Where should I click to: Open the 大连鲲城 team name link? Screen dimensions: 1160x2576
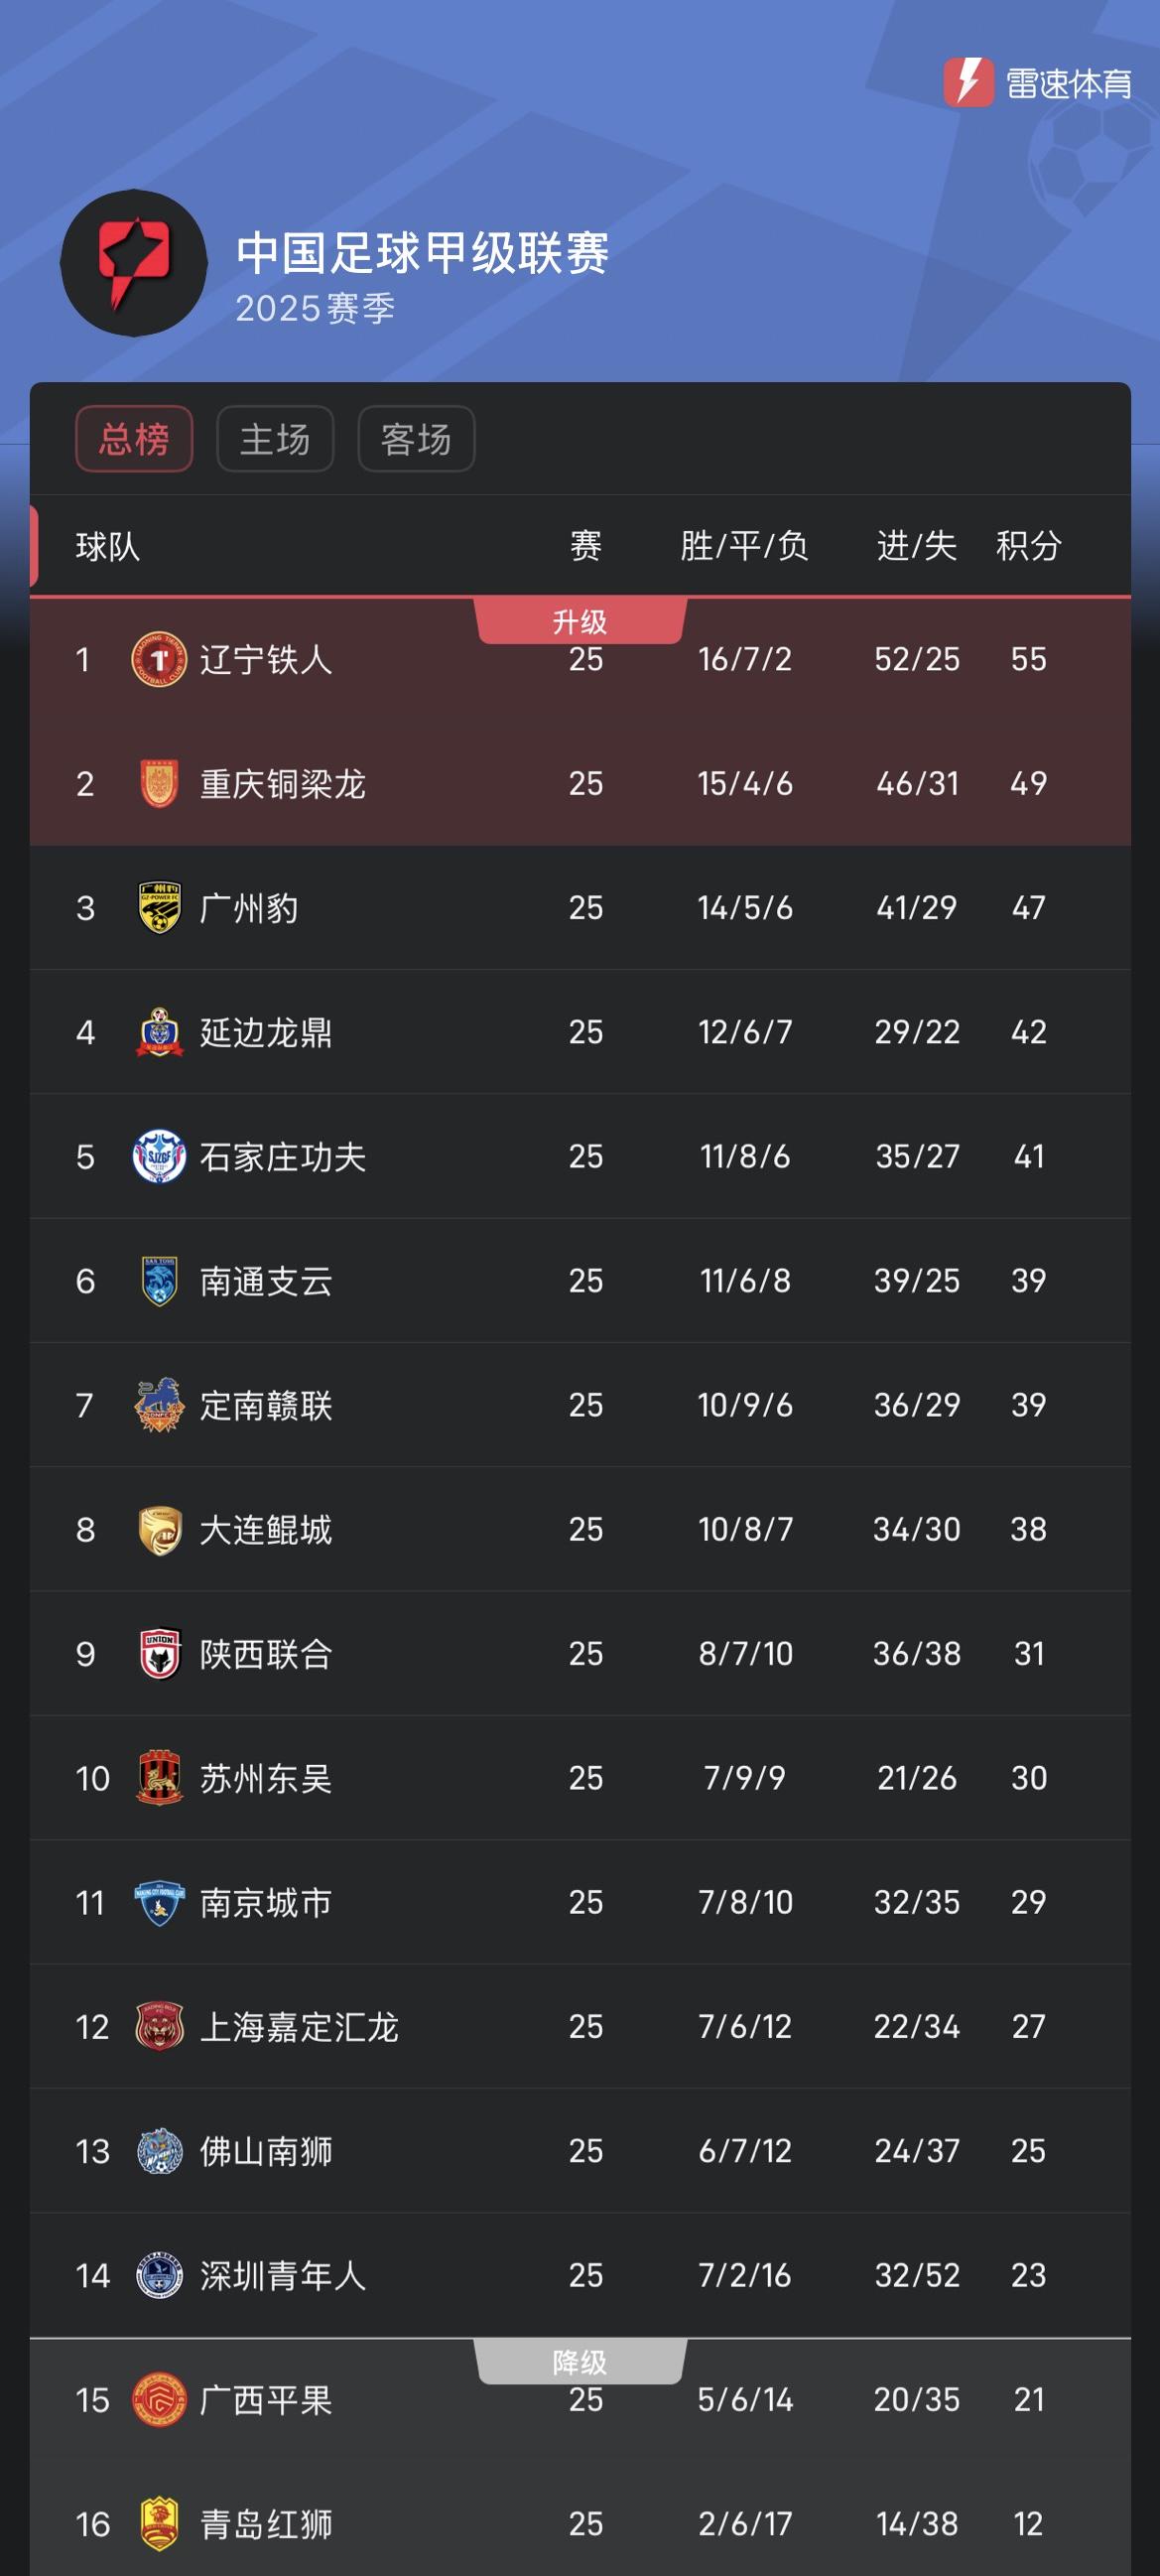pos(266,1530)
